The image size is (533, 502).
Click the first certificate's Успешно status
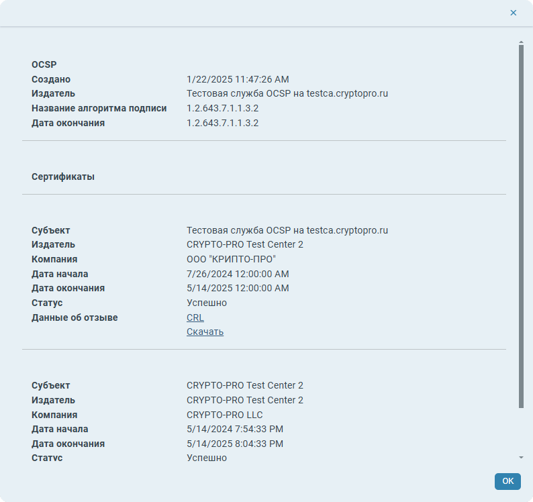click(206, 303)
